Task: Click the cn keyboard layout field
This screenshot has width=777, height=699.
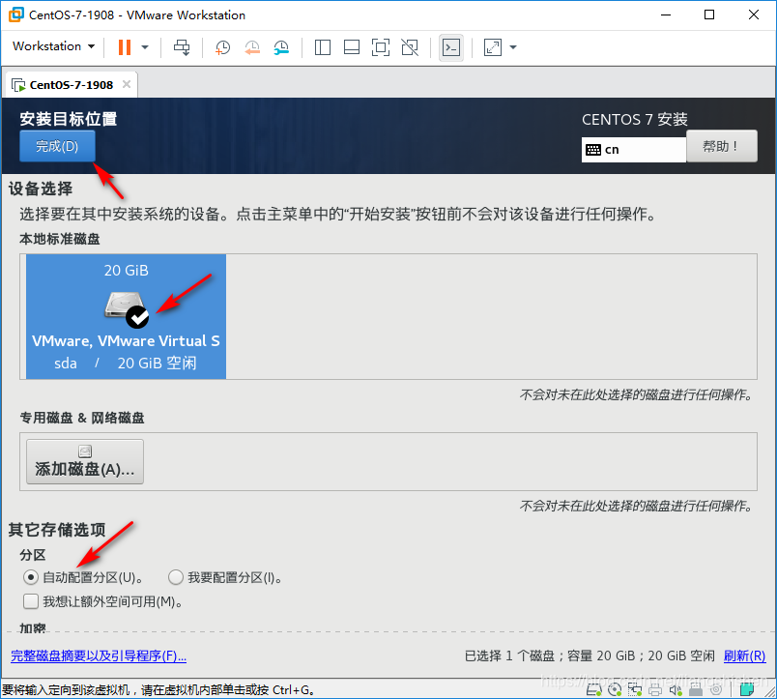Action: (x=634, y=150)
